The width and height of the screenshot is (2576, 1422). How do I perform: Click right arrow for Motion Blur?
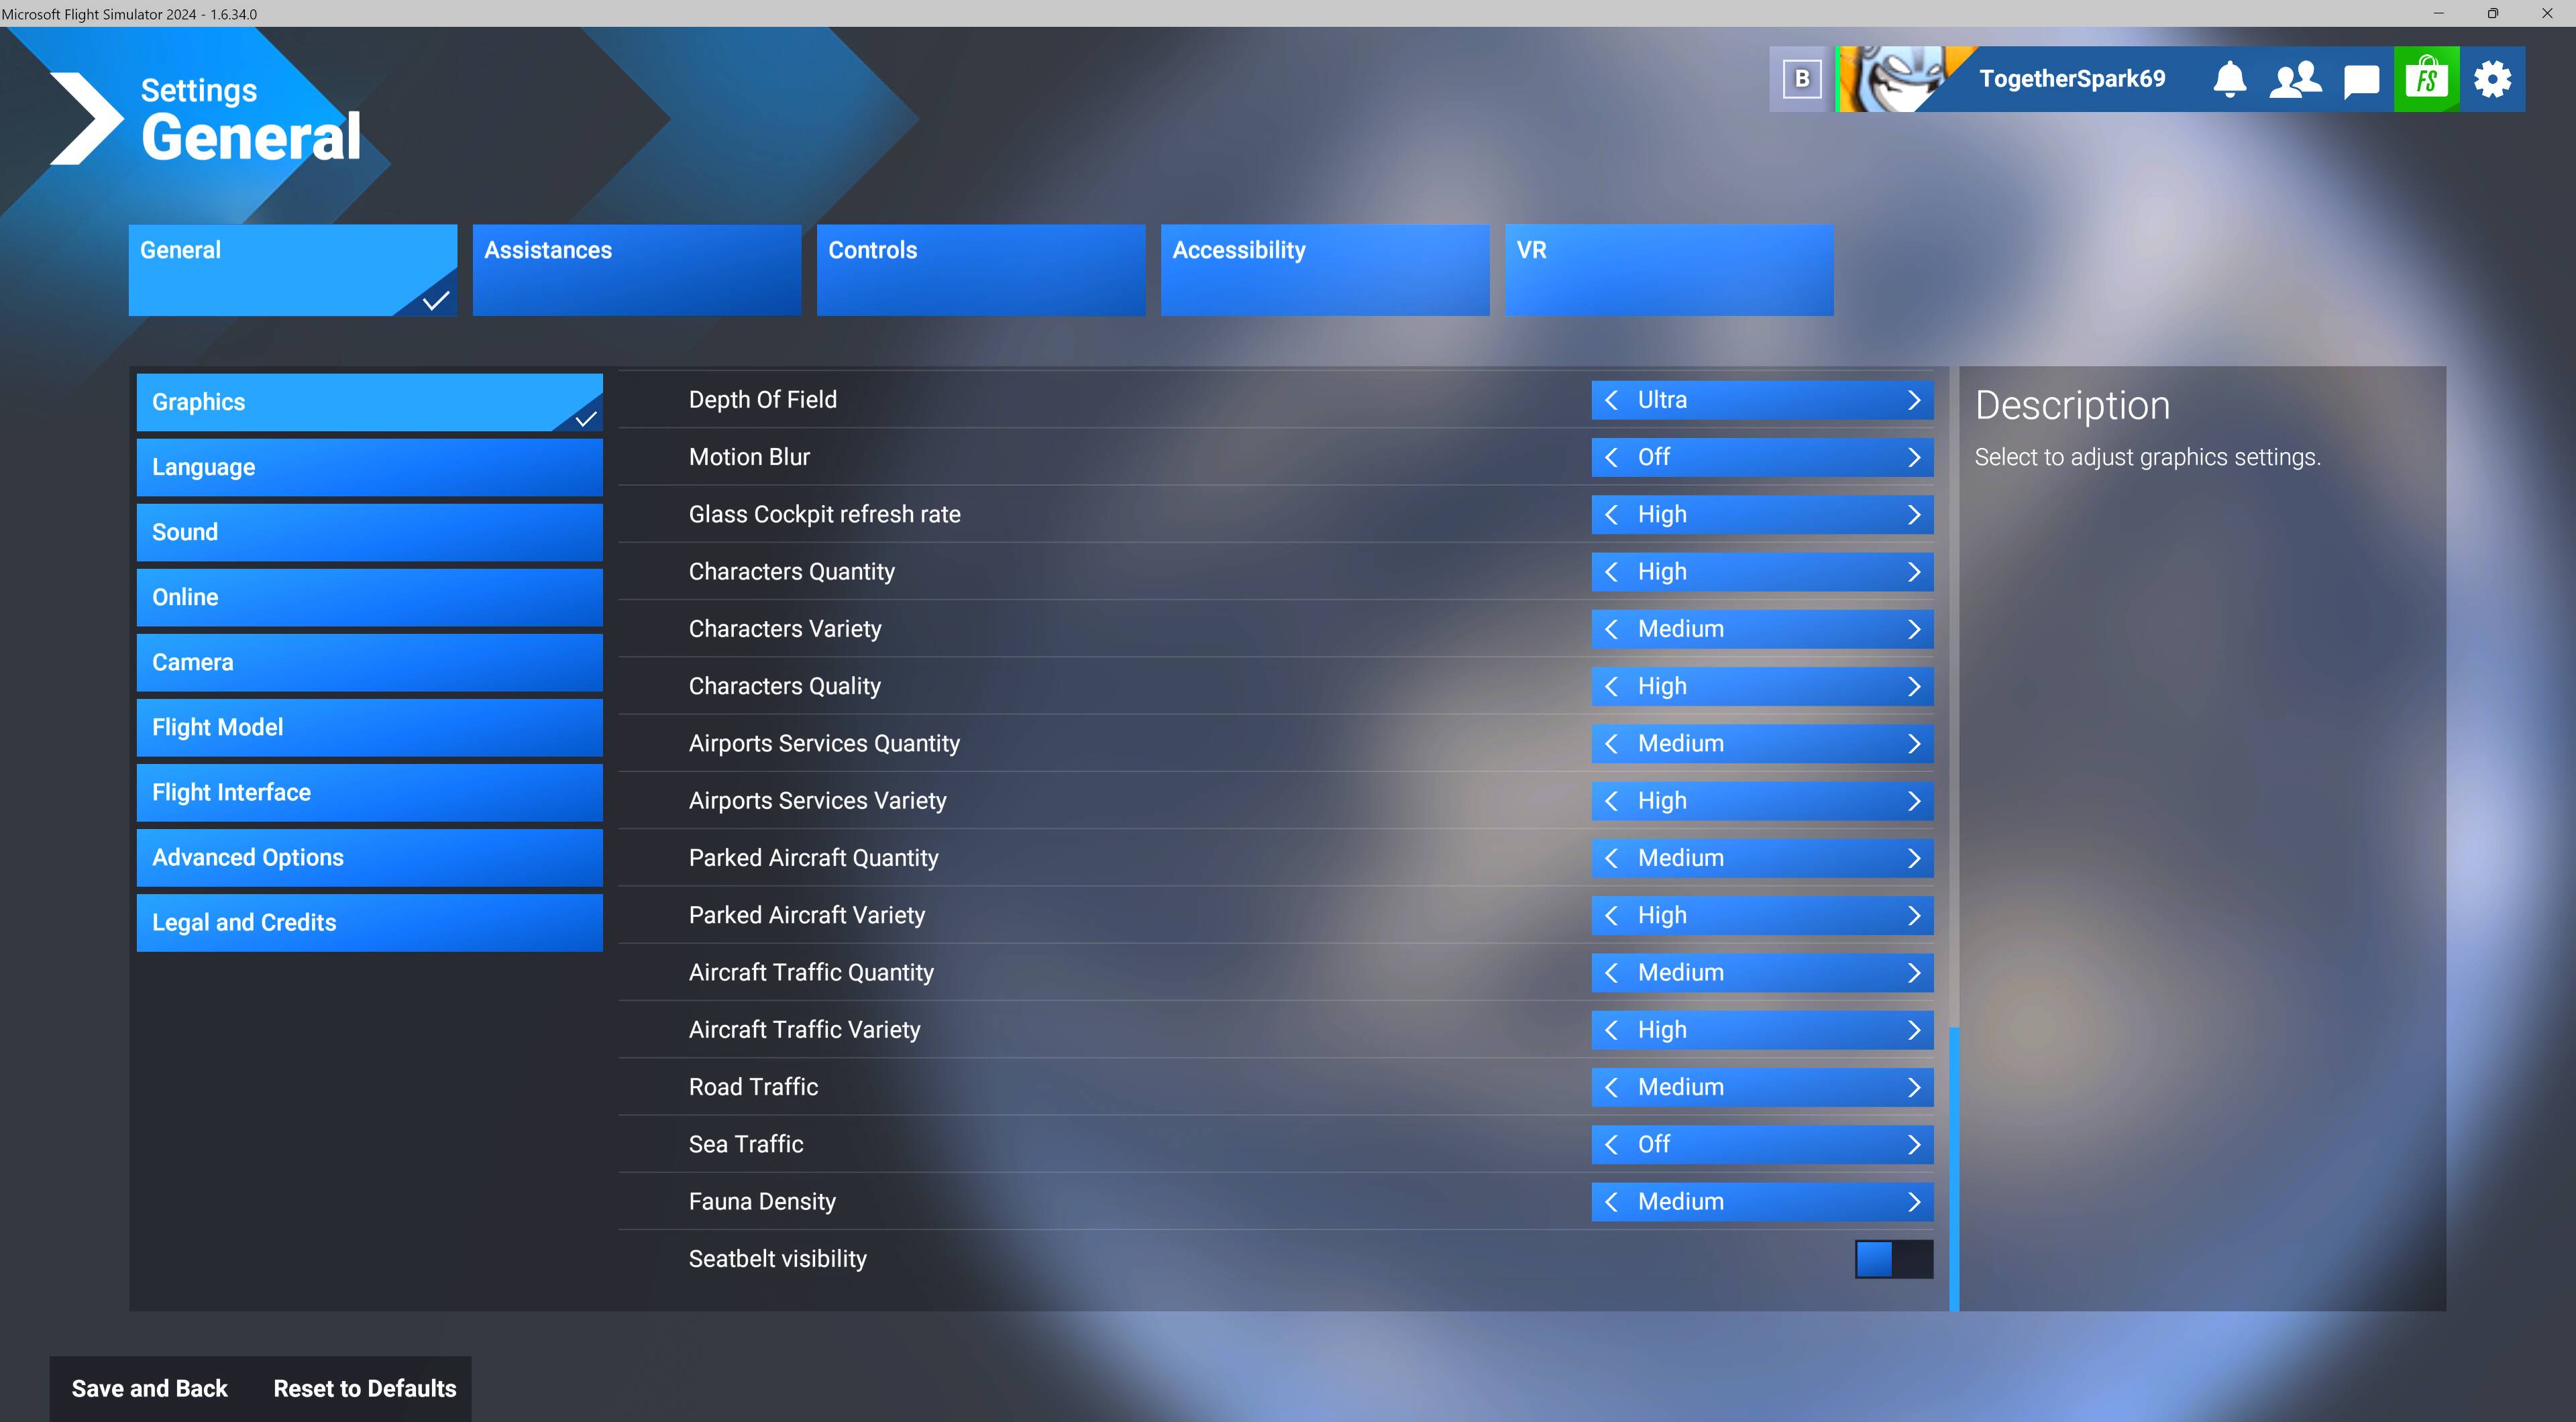(1913, 457)
